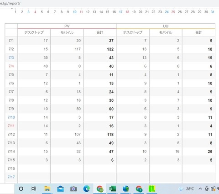Click PV desktop value 35 on 7/3
The width and height of the screenshot is (219, 194).
[x=46, y=58]
